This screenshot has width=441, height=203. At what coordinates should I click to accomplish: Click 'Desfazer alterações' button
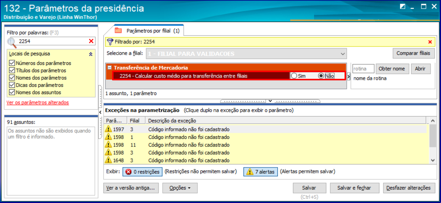pos(408,188)
